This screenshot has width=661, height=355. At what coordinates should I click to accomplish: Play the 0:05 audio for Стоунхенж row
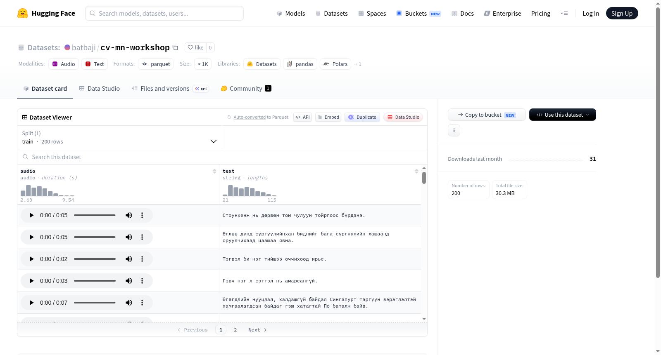31,215
